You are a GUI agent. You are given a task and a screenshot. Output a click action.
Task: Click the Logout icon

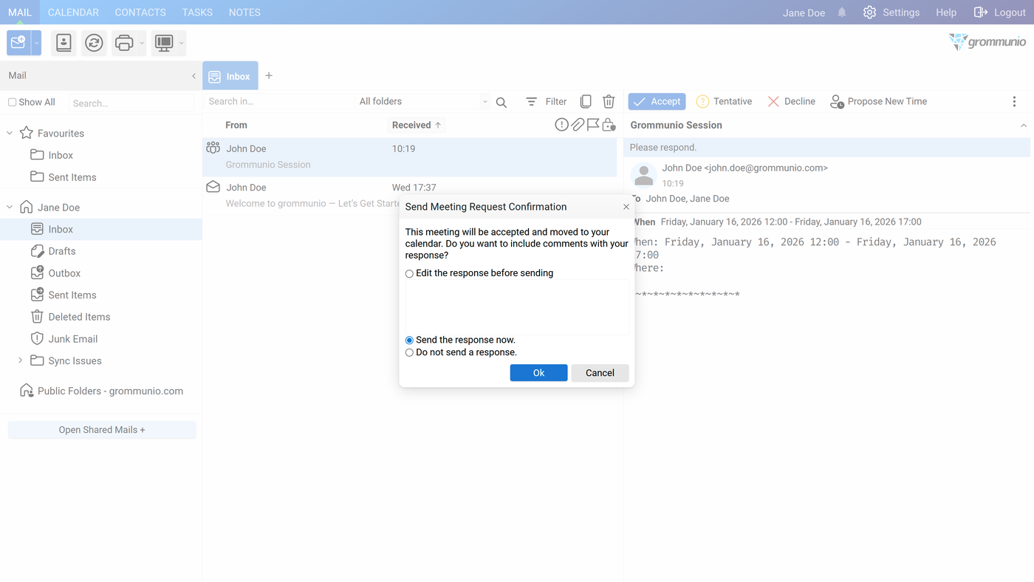pos(981,13)
